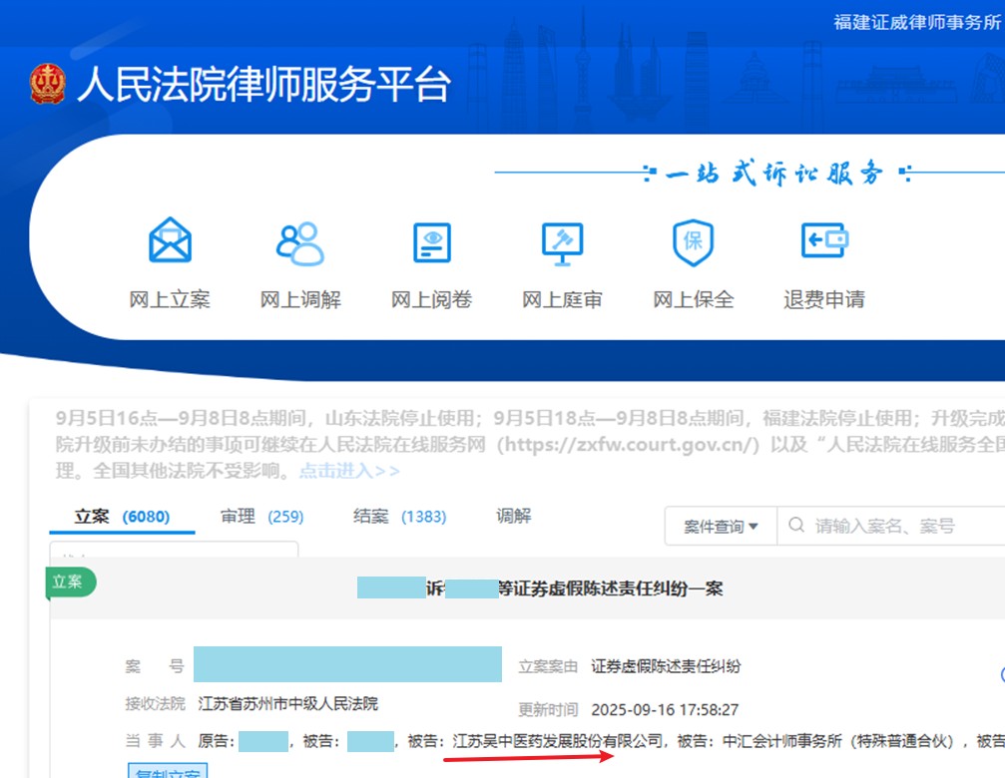Switch to the 审理 (259) tab
This screenshot has height=778, width=1005.
coord(262,517)
